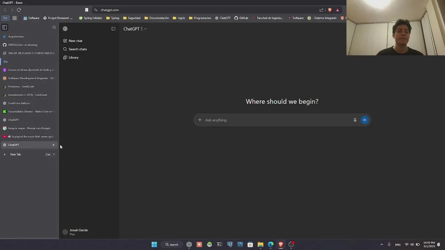Open the notifications bell in the system tray
The width and height of the screenshot is (445, 250).
click(439, 244)
